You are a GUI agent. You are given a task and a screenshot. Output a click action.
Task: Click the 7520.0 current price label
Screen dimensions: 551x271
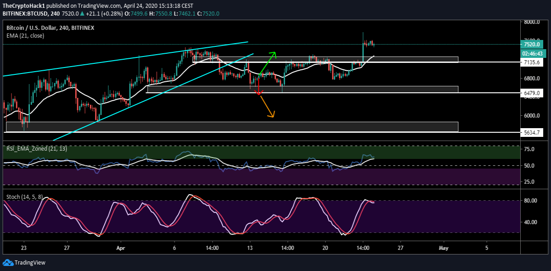[x=532, y=45]
